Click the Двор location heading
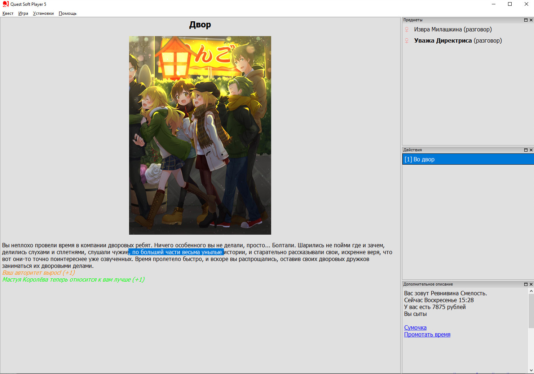The height and width of the screenshot is (374, 534). pyautogui.click(x=200, y=25)
